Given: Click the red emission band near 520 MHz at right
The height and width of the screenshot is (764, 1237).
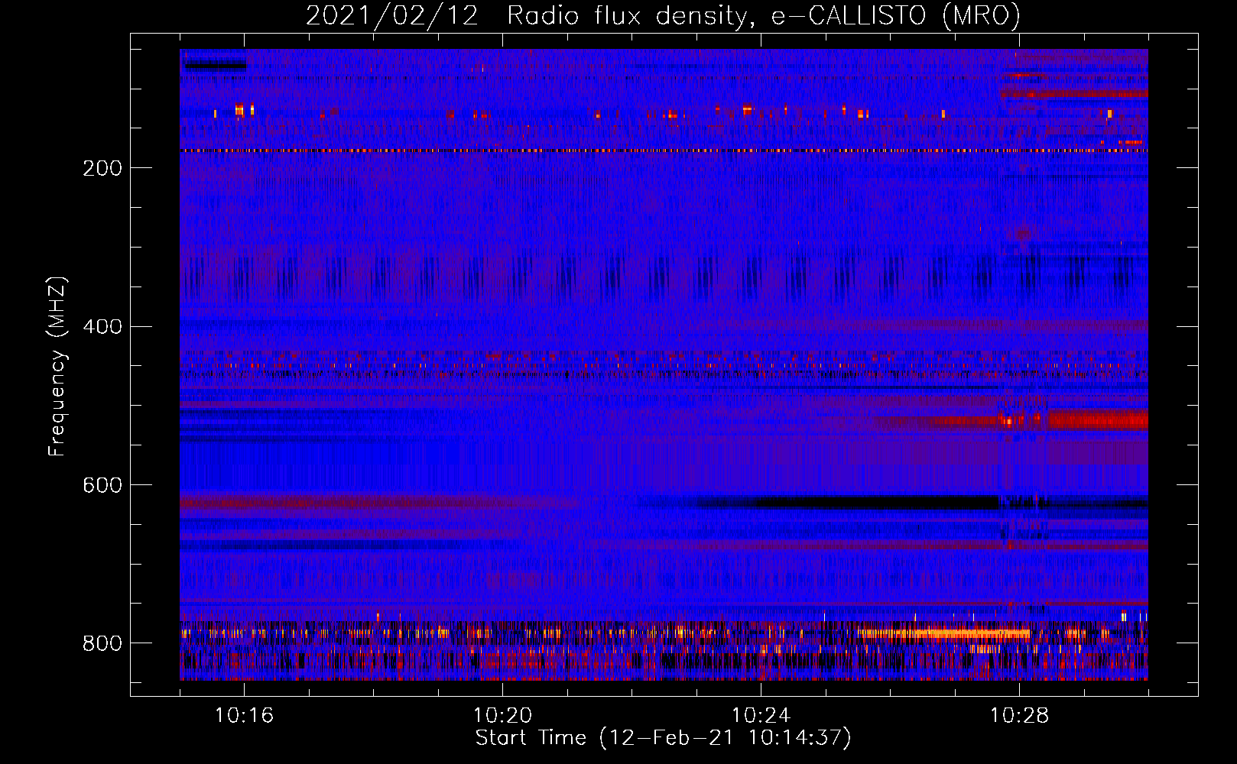Looking at the screenshot, I should (1097, 420).
